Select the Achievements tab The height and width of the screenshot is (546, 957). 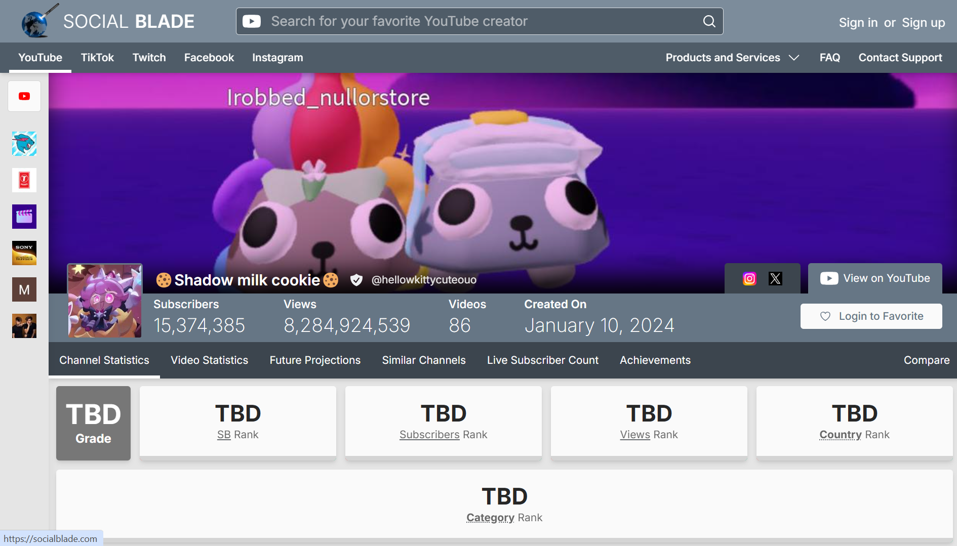click(655, 360)
